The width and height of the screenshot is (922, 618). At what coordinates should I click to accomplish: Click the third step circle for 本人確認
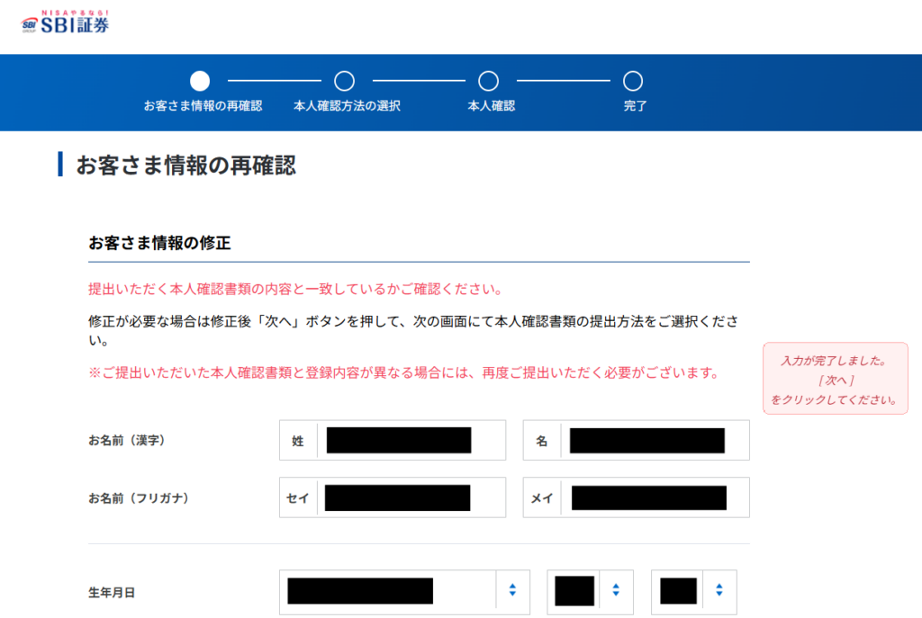tap(488, 82)
